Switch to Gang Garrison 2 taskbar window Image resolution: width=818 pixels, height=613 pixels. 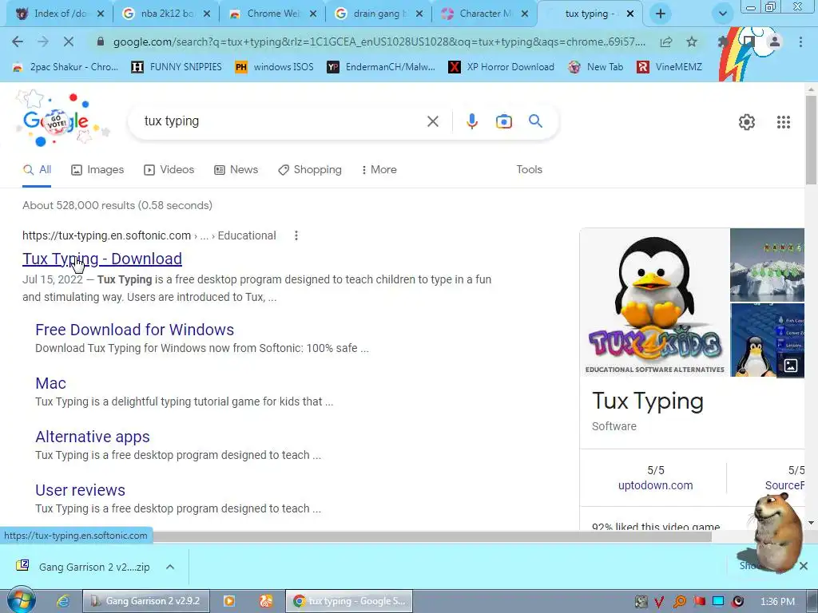point(146,601)
